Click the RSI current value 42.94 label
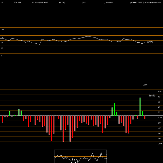This screenshot has height=163, width=163. [x=150, y=42]
